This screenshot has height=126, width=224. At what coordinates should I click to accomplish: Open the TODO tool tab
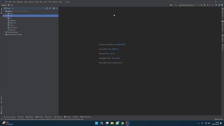(x=21, y=117)
